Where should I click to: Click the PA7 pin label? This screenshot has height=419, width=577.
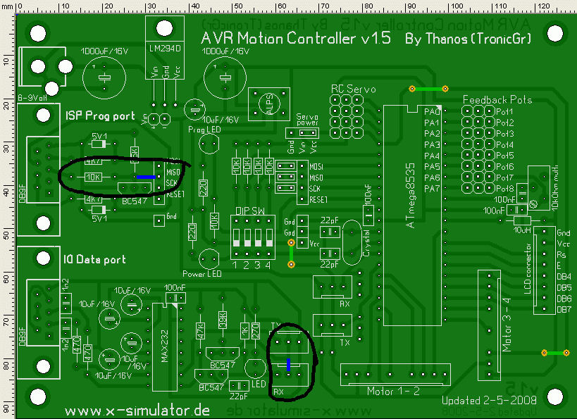click(x=432, y=189)
